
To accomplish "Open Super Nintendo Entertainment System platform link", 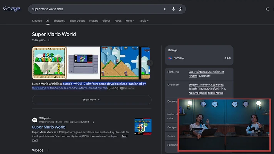I will click(206, 74).
